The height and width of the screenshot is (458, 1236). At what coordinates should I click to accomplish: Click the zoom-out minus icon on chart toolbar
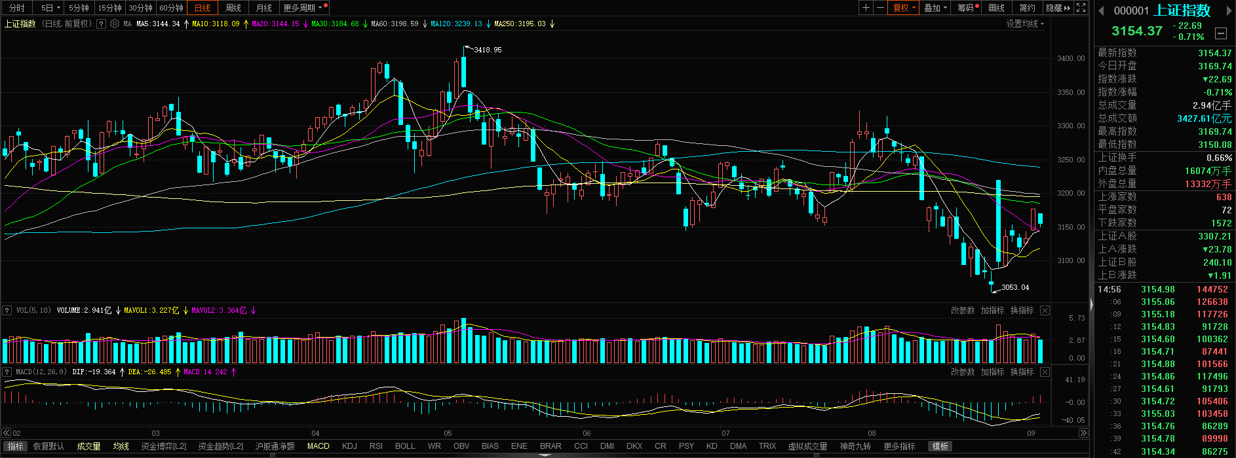[880, 8]
